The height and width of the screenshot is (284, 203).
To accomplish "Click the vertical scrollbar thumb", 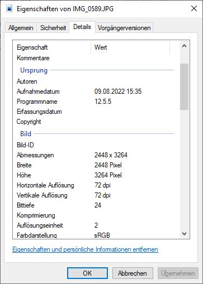I will 184,86.
